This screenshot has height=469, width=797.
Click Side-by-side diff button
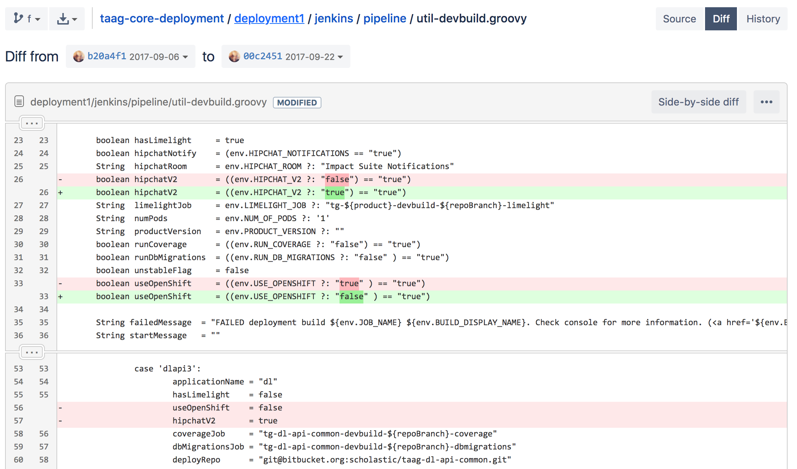pyautogui.click(x=698, y=102)
